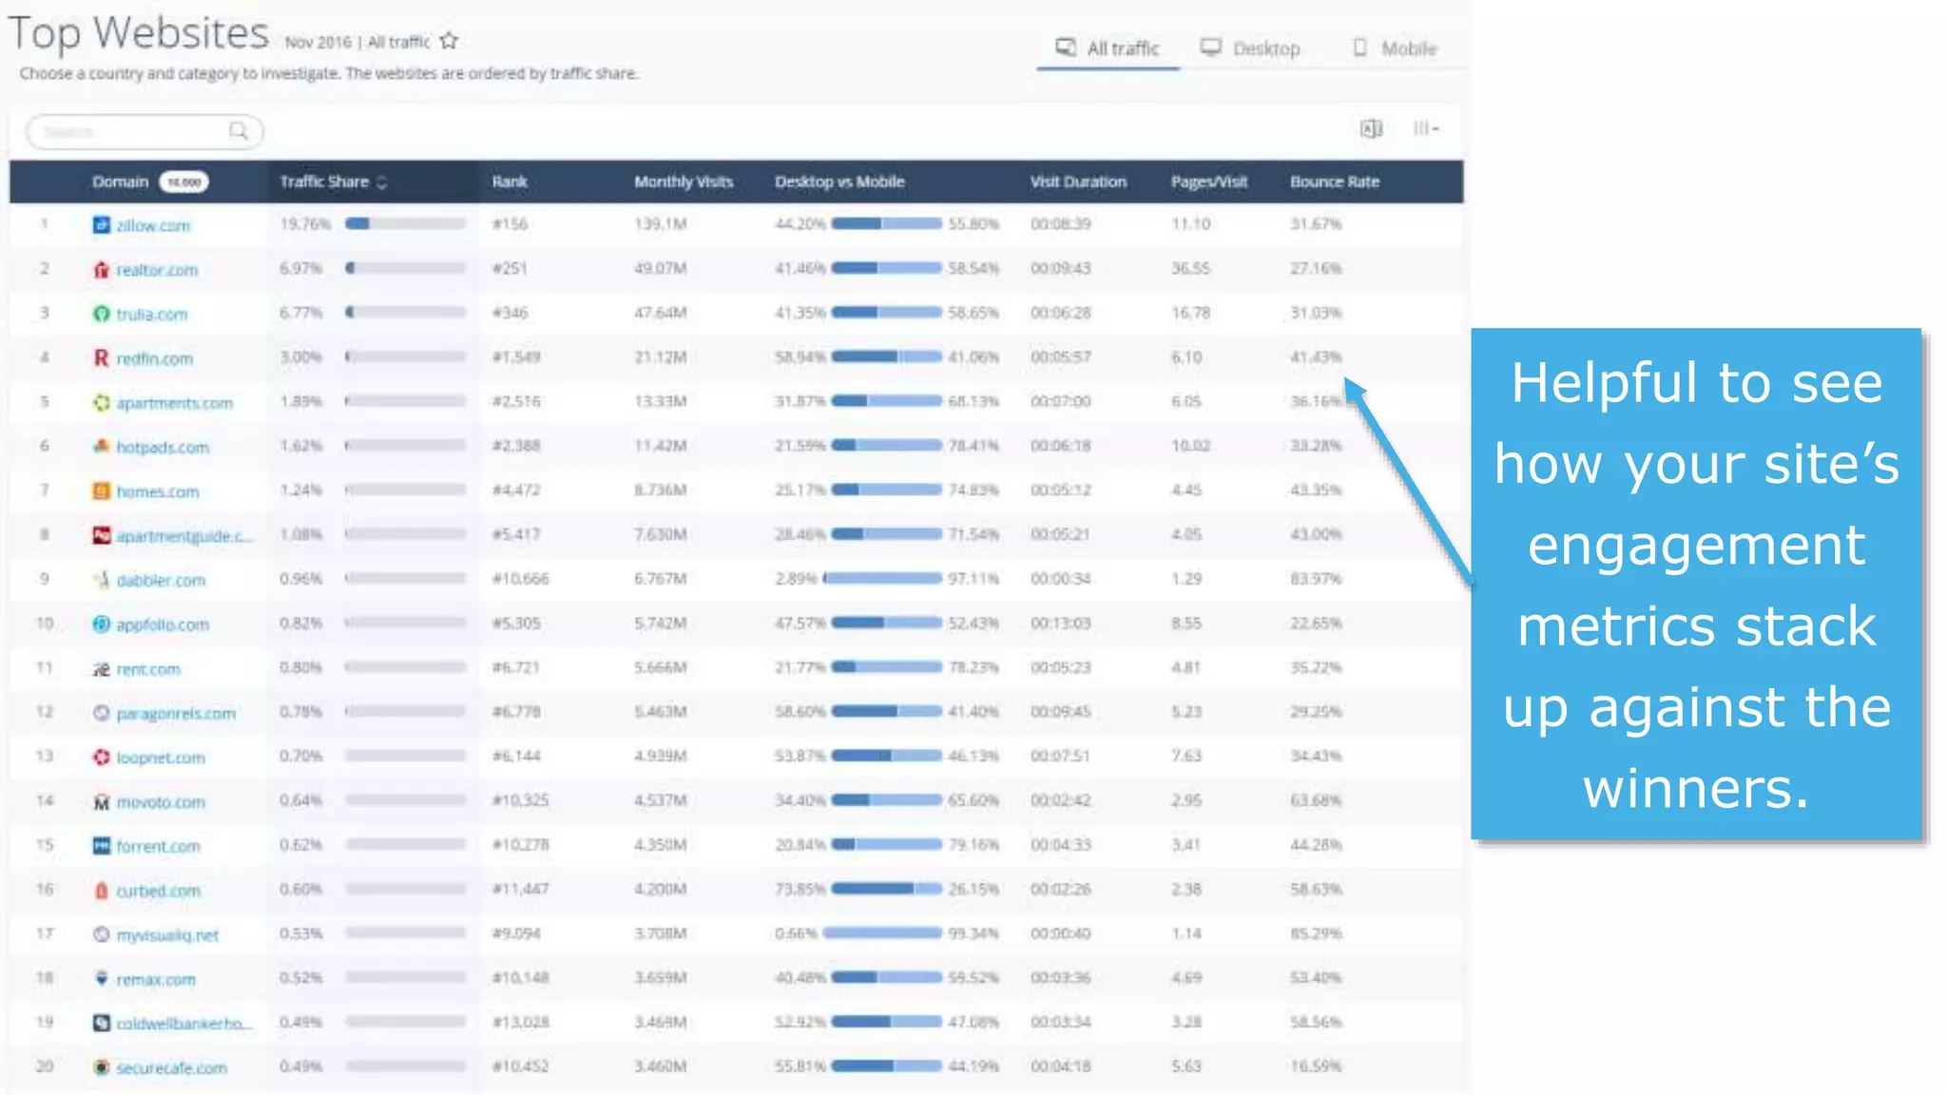
Task: Open the apartments.com link
Action: [x=174, y=403]
